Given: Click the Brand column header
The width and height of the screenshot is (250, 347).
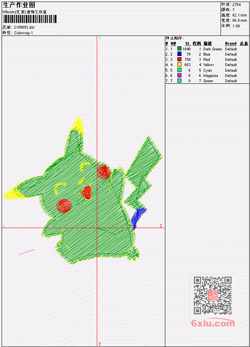Looking at the screenshot, I should click(x=231, y=44).
